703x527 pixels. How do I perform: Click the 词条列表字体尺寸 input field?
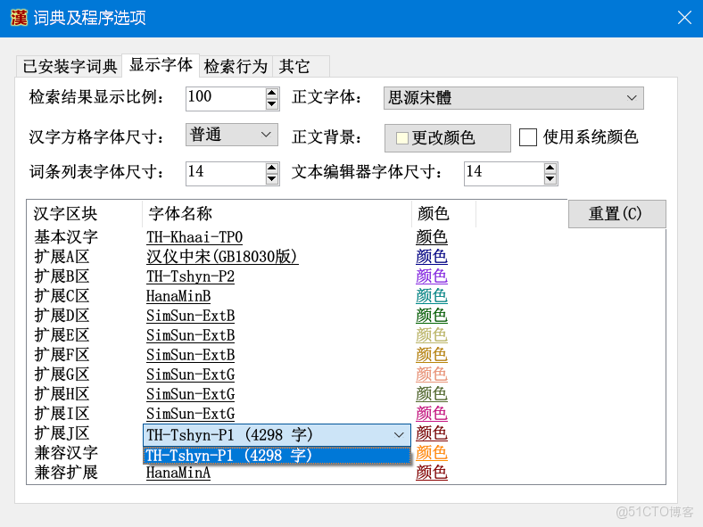226,173
